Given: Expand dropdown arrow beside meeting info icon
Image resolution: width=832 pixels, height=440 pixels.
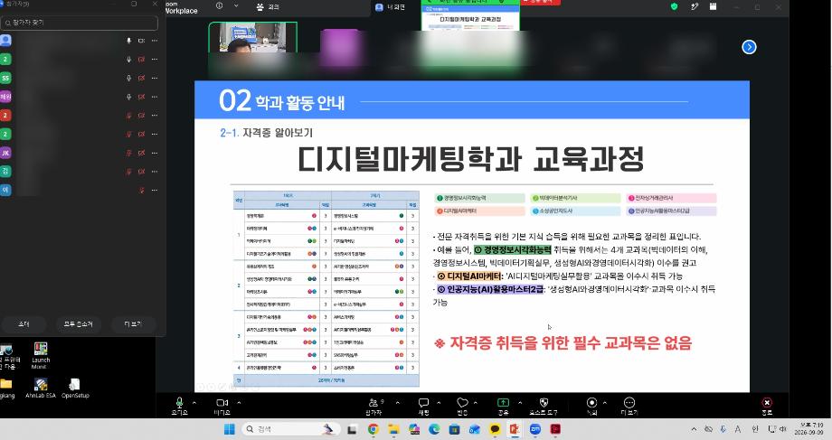Looking at the screenshot, I should pyautogui.click(x=236, y=5).
